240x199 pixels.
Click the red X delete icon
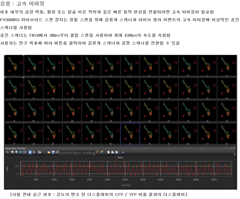[98, 152]
